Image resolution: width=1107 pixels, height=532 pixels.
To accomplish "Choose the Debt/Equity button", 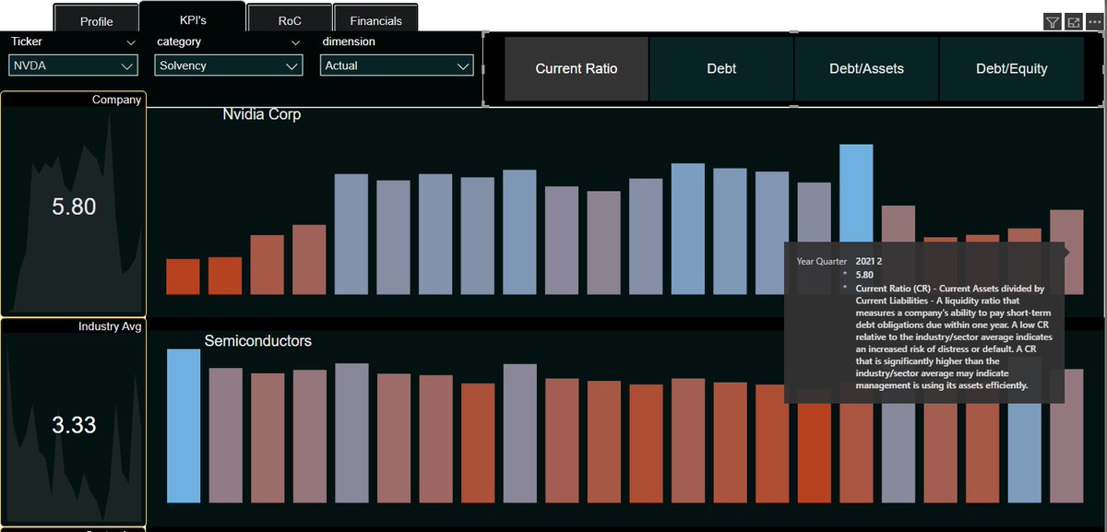I will pyautogui.click(x=1011, y=69).
